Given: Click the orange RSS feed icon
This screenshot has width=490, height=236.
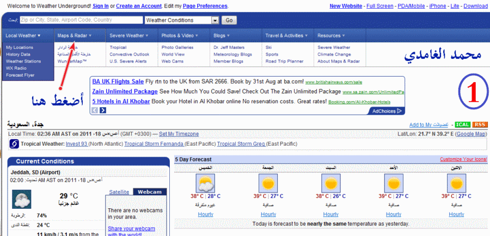Looking at the screenshot, I should pos(480,125).
